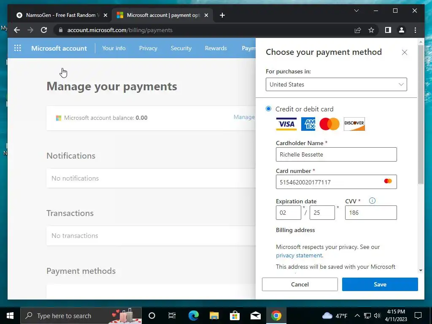Screen dimensions: 432x324
Task: Close the payment method panel
Action: [404, 52]
